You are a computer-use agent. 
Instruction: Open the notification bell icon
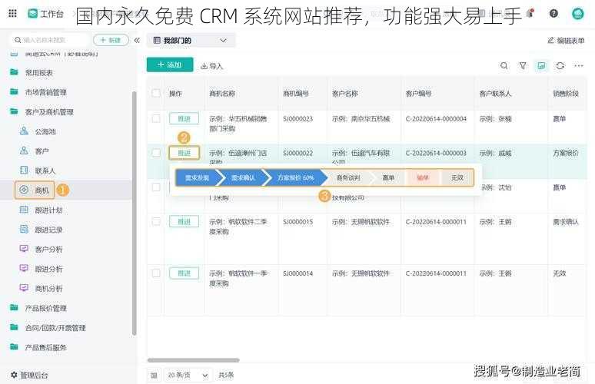(530, 14)
